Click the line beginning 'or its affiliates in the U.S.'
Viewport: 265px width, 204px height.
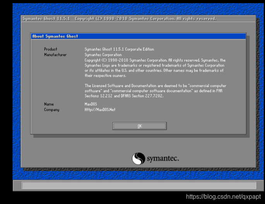(154, 70)
